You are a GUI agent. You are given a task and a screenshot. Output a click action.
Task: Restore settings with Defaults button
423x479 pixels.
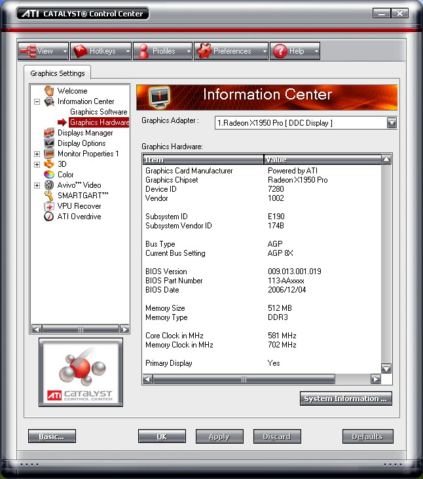click(368, 436)
